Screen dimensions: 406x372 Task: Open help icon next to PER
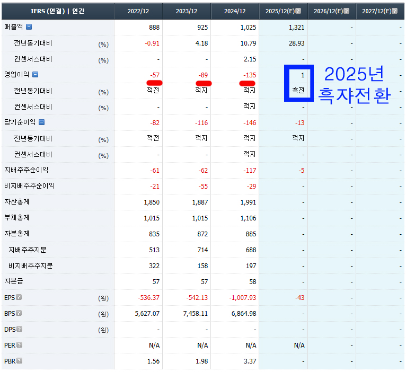20,345
